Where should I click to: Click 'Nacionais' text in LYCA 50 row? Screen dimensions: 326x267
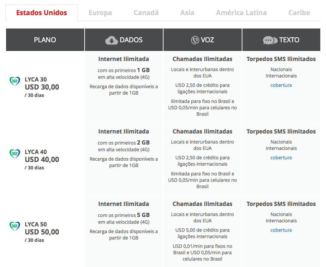[x=281, y=214]
